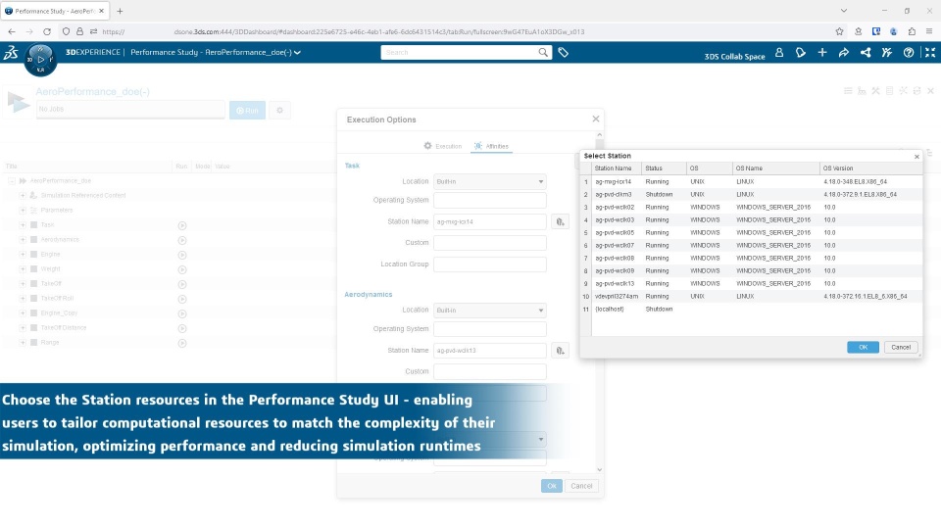Expand the Engine_Copy tree node
941x529 pixels.
23,313
